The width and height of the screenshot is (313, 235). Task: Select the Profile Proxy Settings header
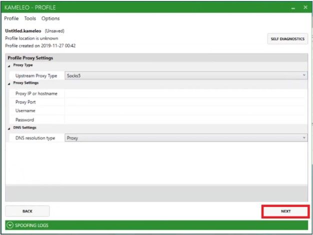30,58
